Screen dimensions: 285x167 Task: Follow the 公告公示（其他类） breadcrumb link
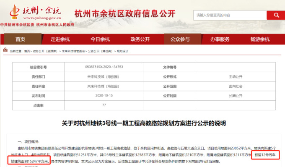[x=100, y=51]
